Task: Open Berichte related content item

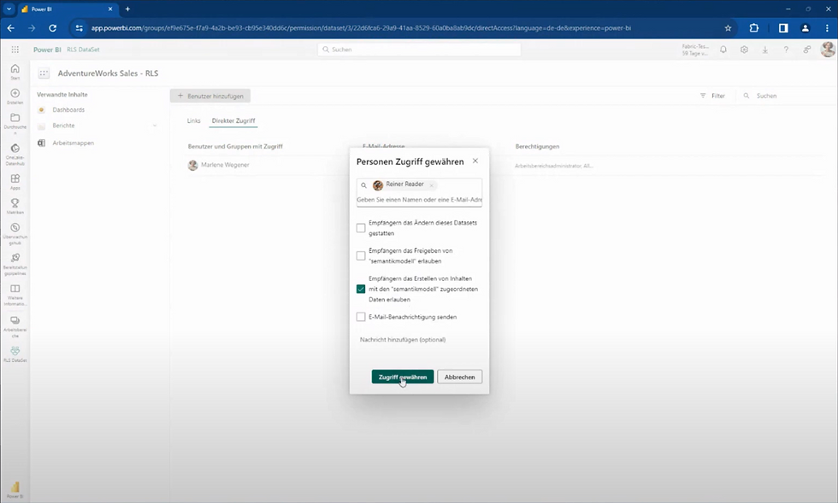Action: pos(63,126)
